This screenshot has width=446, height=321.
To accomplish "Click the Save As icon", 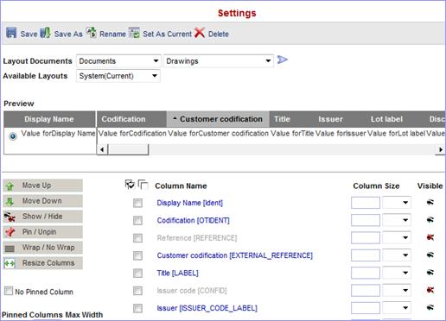I will coord(45,33).
